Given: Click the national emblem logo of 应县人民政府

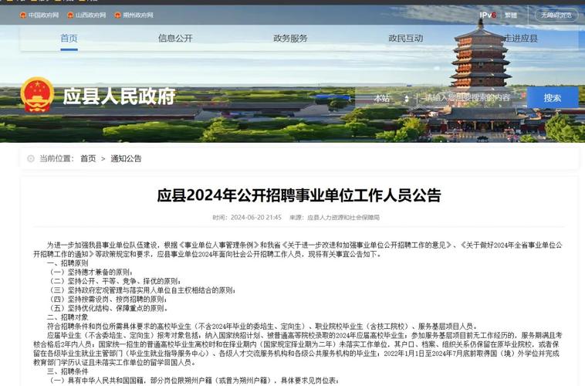Looking at the screenshot, I should click(x=37, y=95).
